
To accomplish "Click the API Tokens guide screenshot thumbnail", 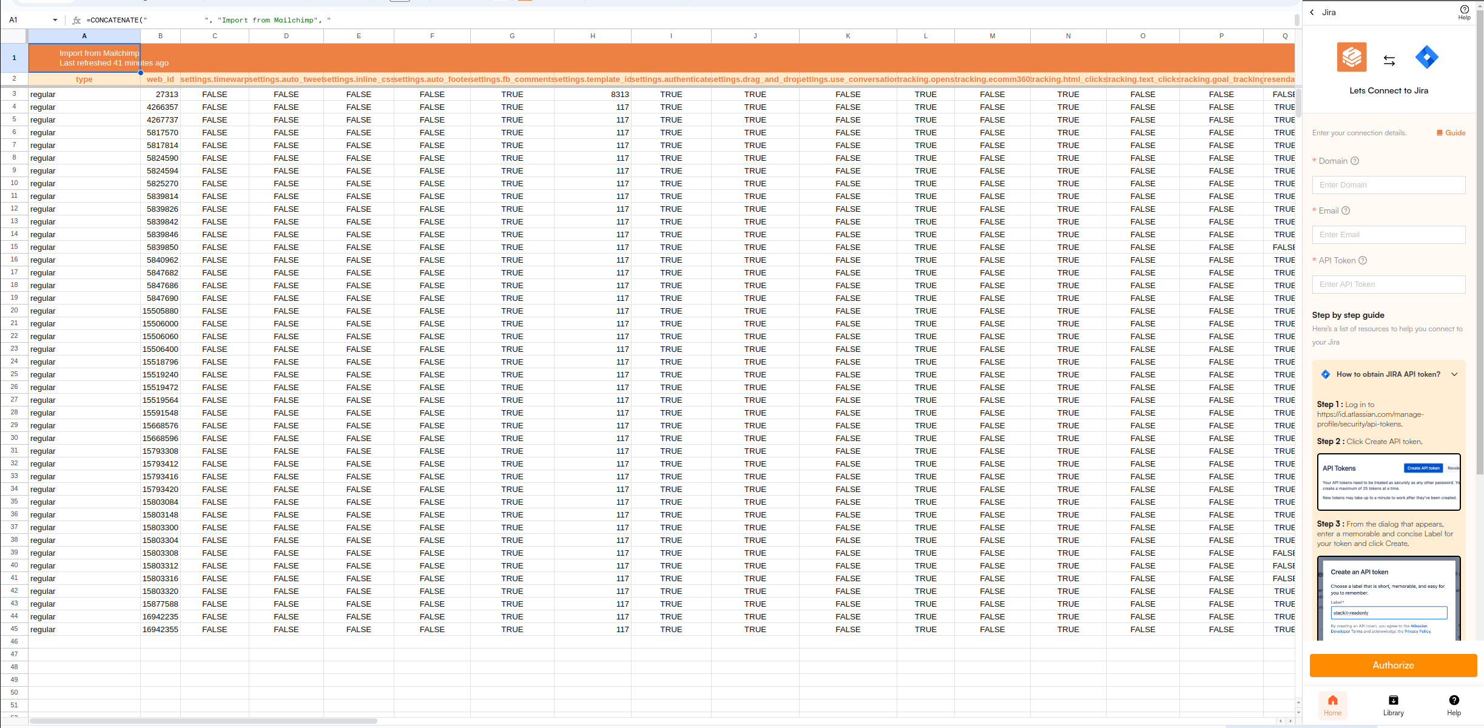I will 1388,482.
